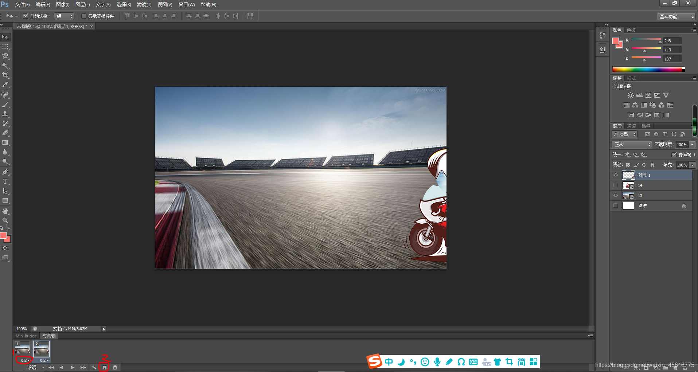Open the Color panel flyout menu
The height and width of the screenshot is (372, 698).
(x=693, y=30)
